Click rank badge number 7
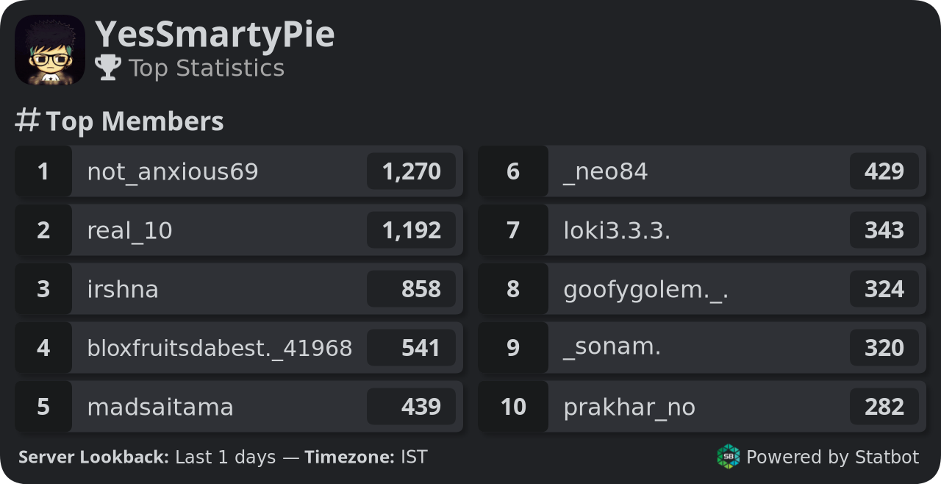Screen dimensions: 941x484 [513, 230]
